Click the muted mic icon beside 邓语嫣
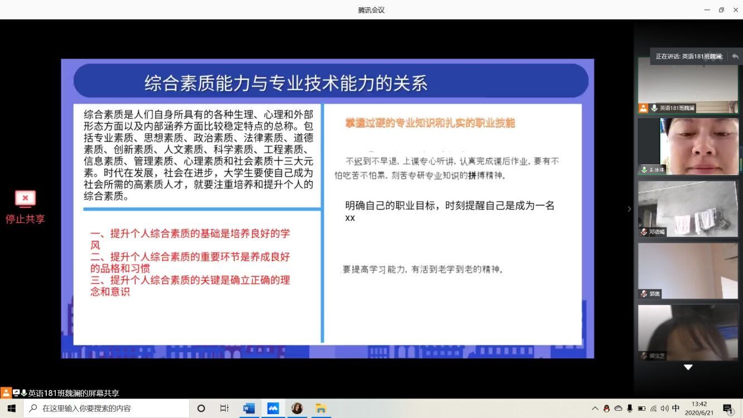743x418 pixels. coord(644,232)
